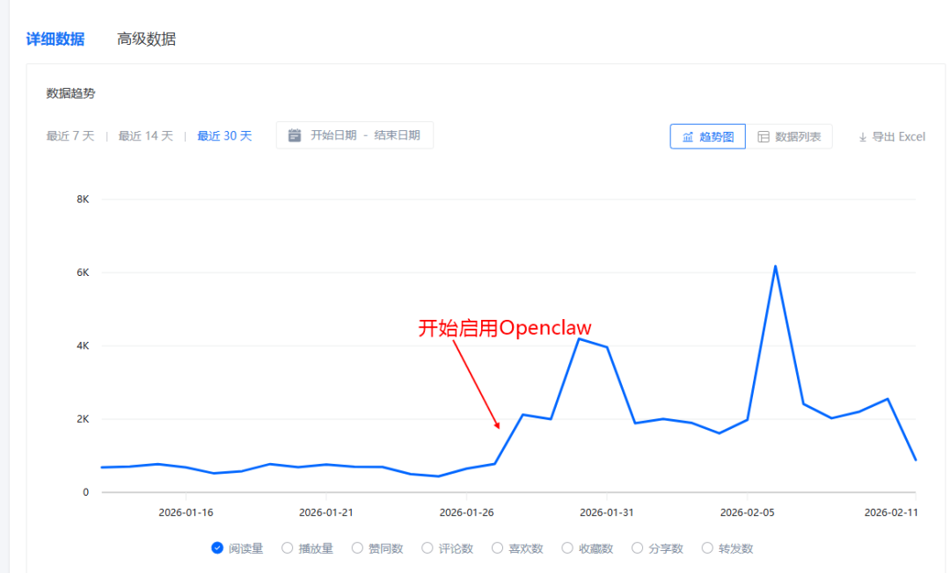Click the 2026-02-11 axis label
The image size is (950, 573).
890,512
